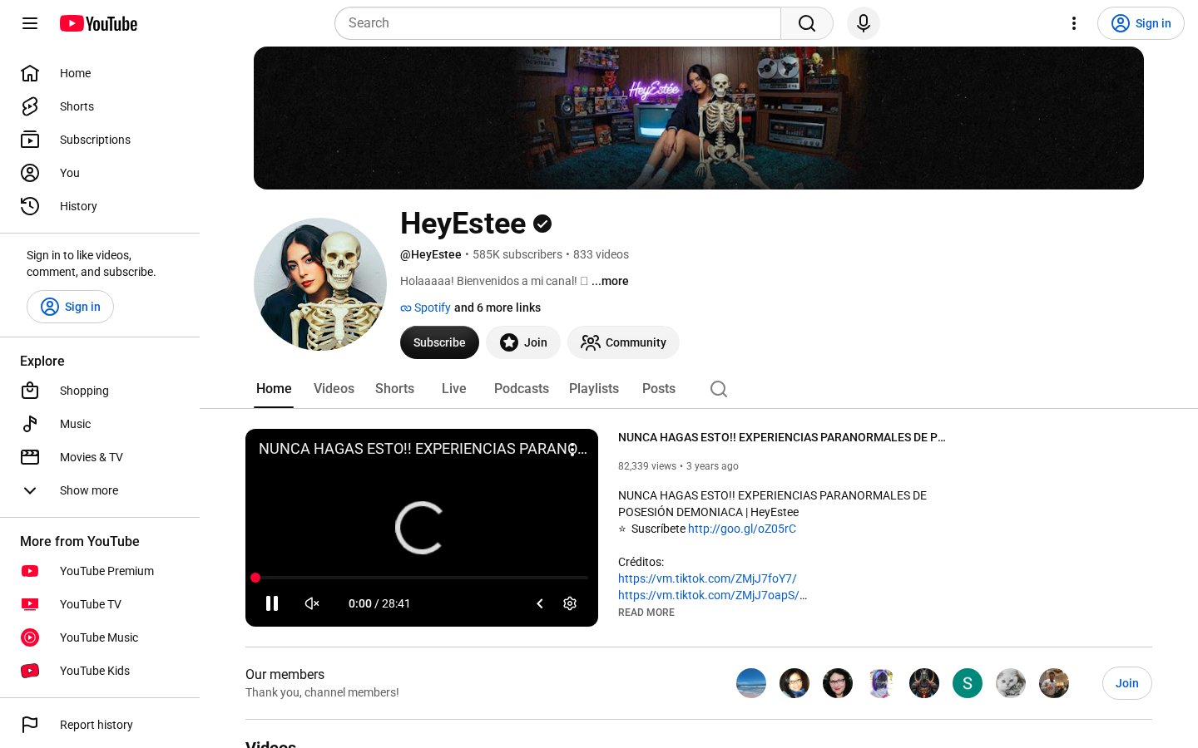Pause the featured video
Image resolution: width=1198 pixels, height=748 pixels.
coord(272,603)
